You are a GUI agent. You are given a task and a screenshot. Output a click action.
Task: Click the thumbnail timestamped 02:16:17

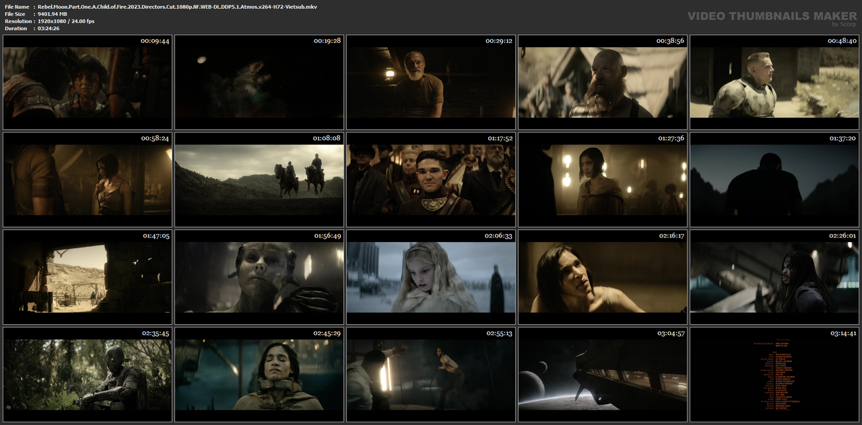(603, 277)
